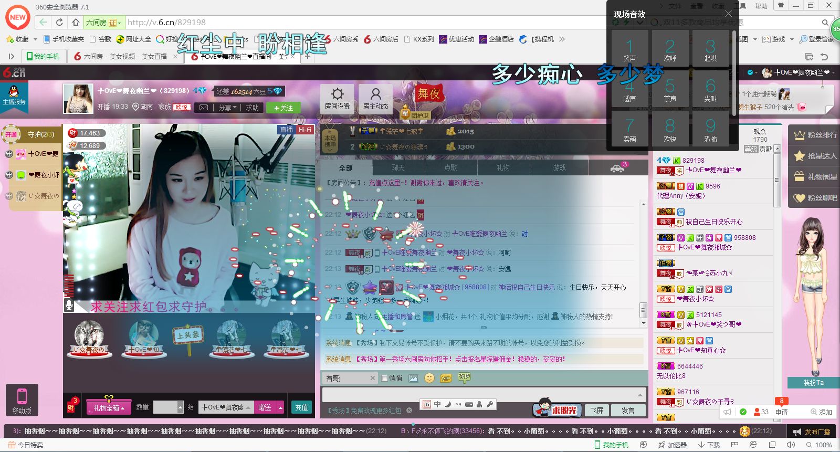Expand the browser sidebar toggle arrow
The width and height of the screenshot is (840, 452).
(12, 56)
